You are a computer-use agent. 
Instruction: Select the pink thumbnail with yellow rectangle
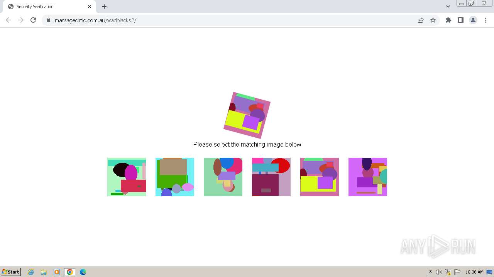click(x=320, y=177)
